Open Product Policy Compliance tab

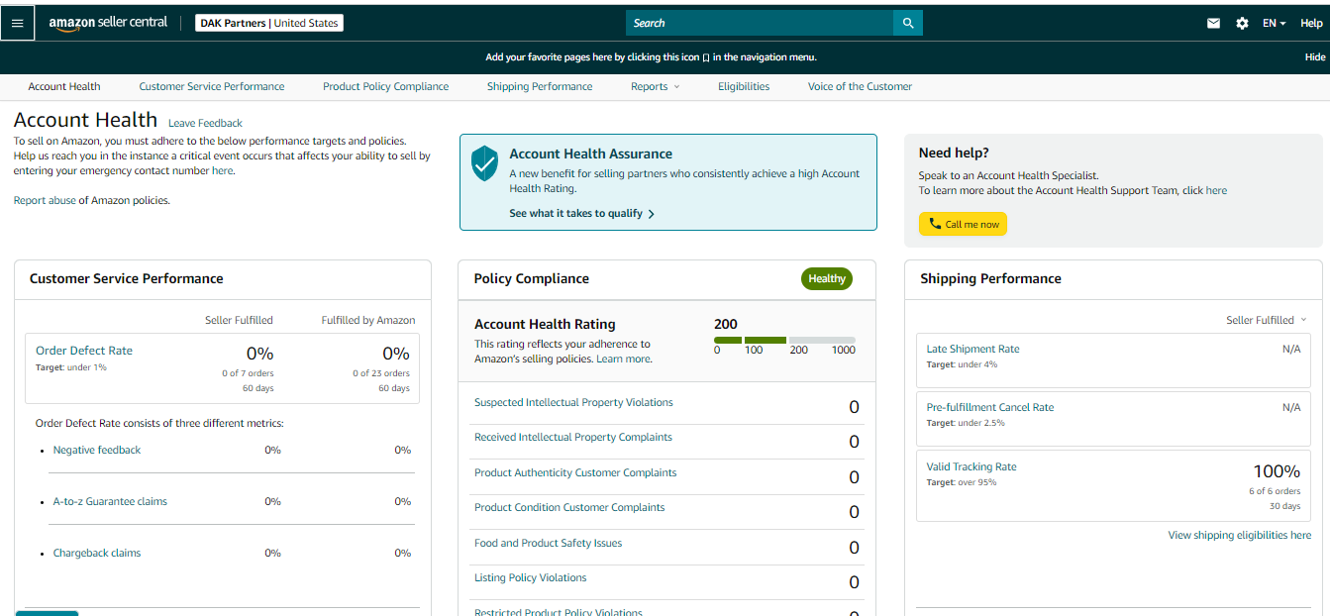coord(385,86)
